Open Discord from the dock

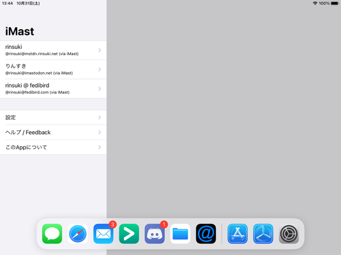coord(155,234)
